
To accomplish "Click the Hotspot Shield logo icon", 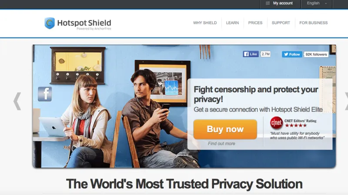I will coord(50,23).
